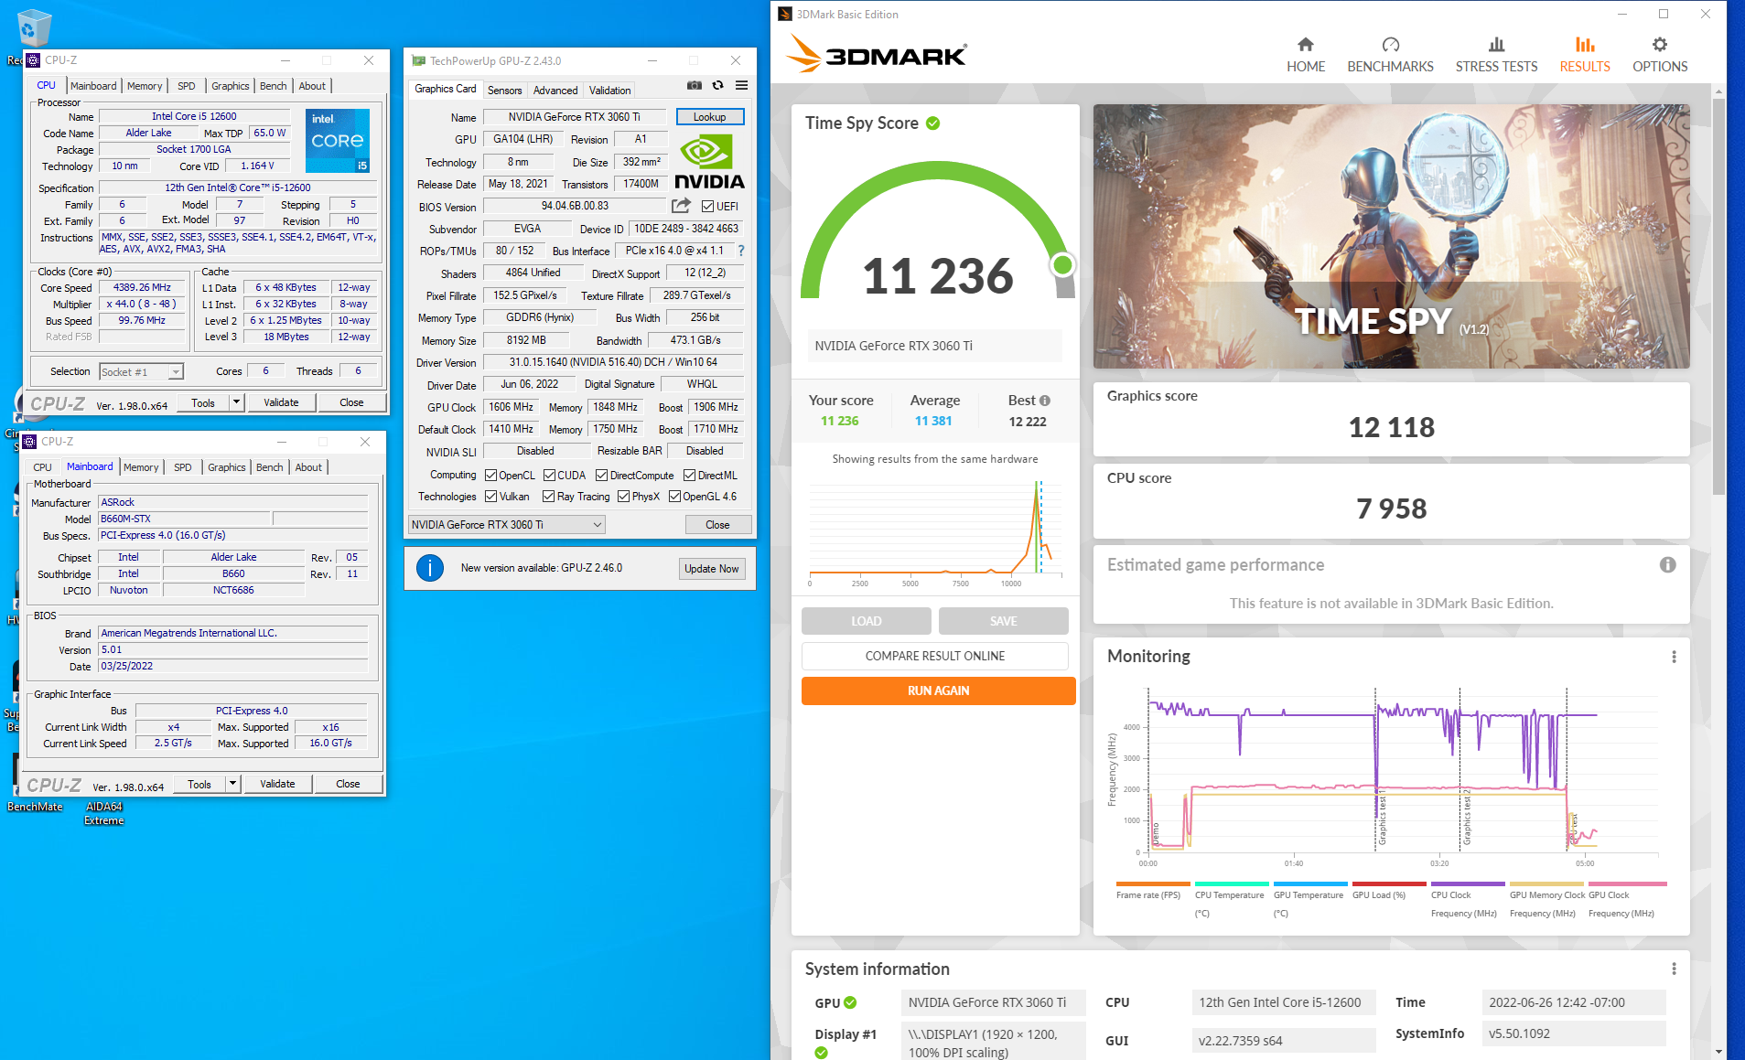Viewport: 1745px width, 1060px height.
Task: Click the Bus Interface question mark help
Action: 741,251
